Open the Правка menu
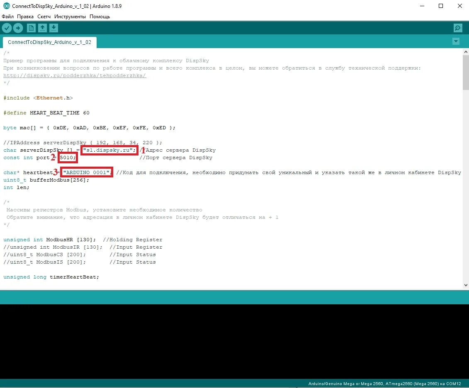This screenshot has width=469, height=388. point(25,17)
